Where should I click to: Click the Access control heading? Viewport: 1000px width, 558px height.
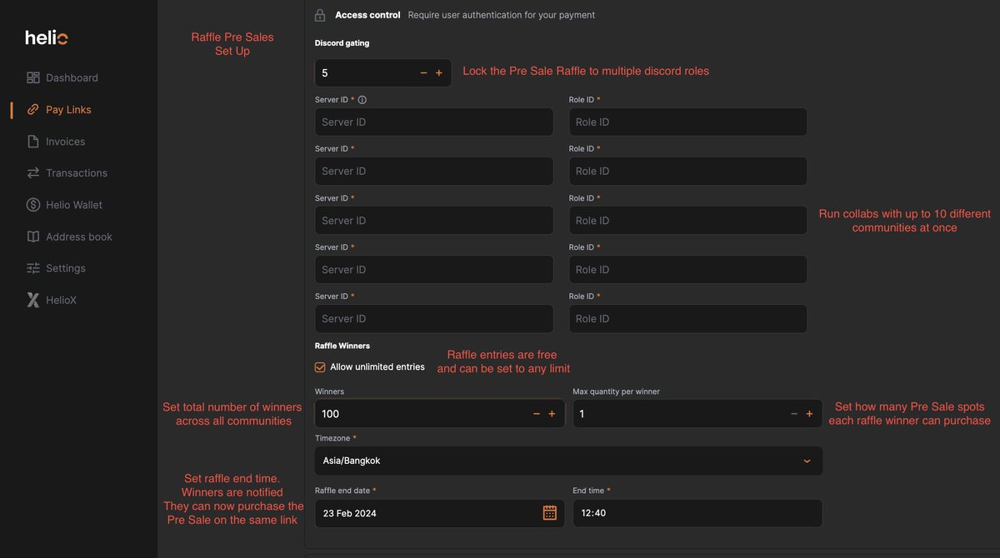[367, 15]
